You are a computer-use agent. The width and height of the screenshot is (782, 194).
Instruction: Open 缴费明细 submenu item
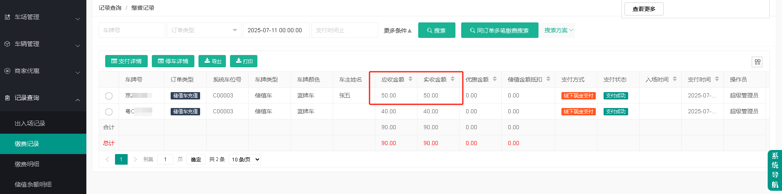click(43, 164)
